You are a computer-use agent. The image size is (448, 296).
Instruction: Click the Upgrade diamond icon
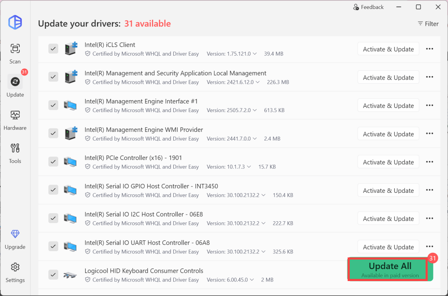[15, 234]
